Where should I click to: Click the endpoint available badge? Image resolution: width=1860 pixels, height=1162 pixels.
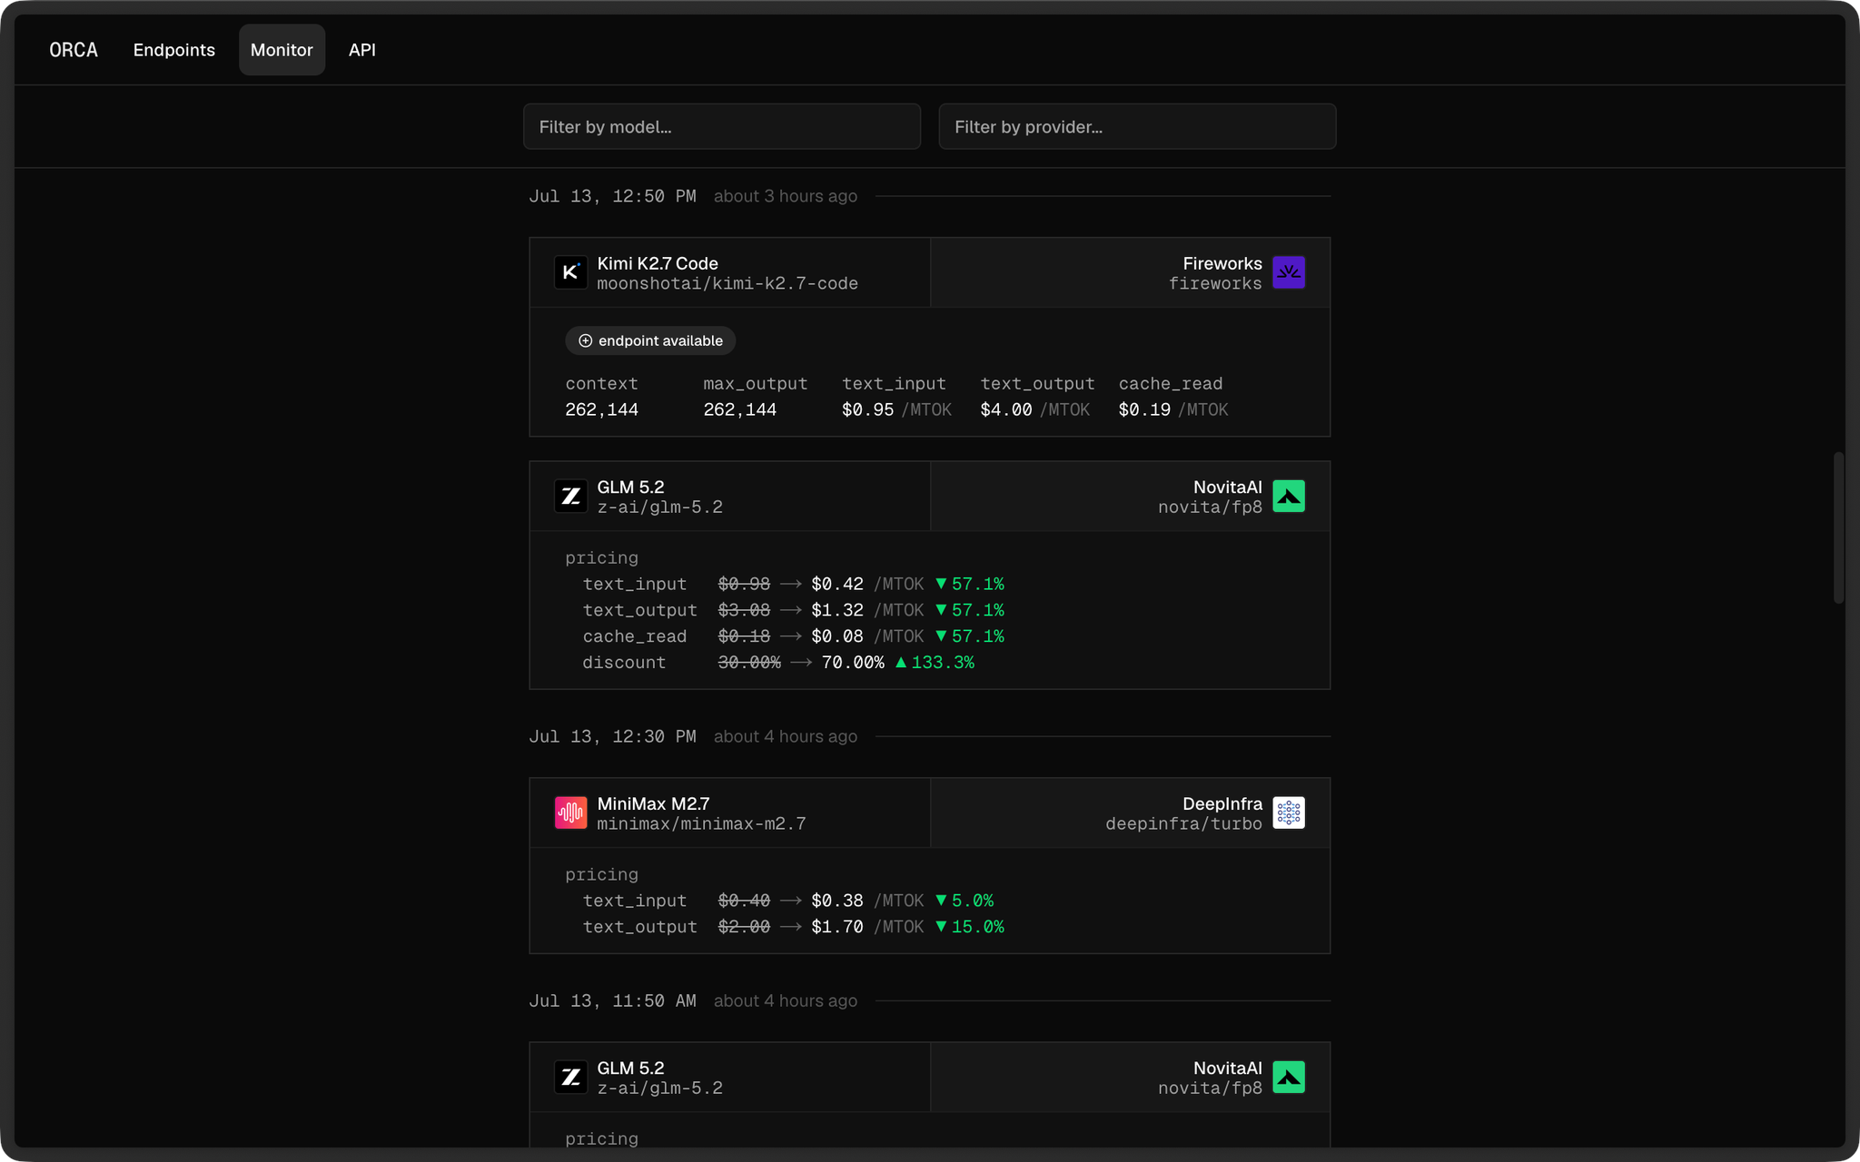(x=650, y=341)
